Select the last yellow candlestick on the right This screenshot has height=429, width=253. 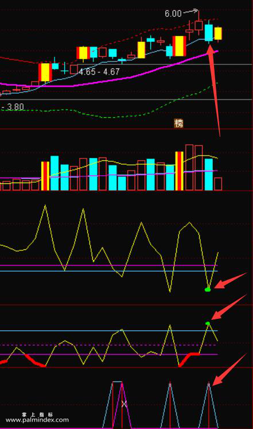218,34
